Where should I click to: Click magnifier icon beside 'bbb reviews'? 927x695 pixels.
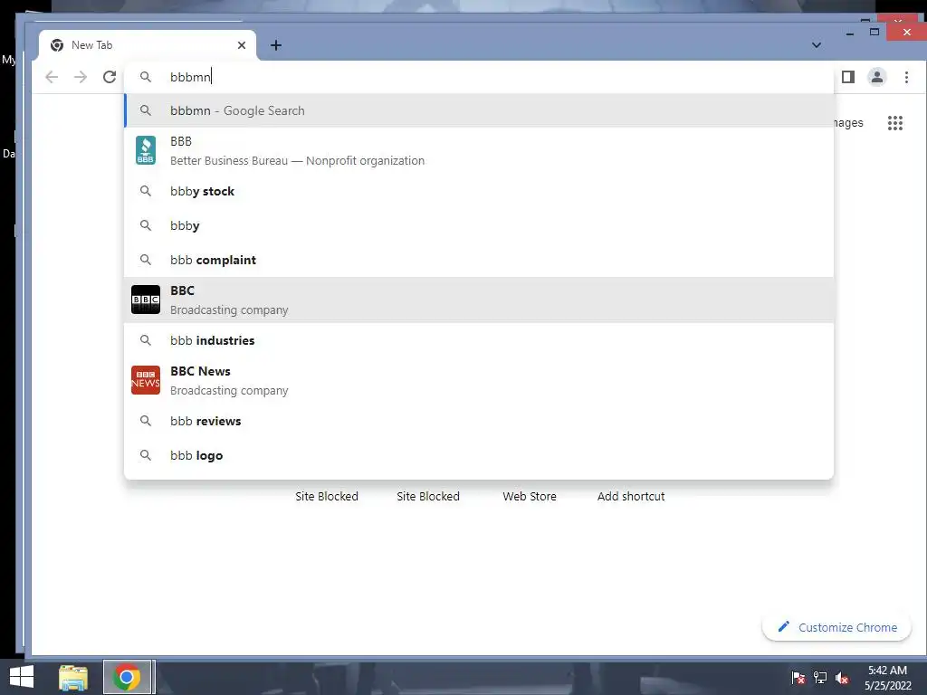pyautogui.click(x=146, y=421)
